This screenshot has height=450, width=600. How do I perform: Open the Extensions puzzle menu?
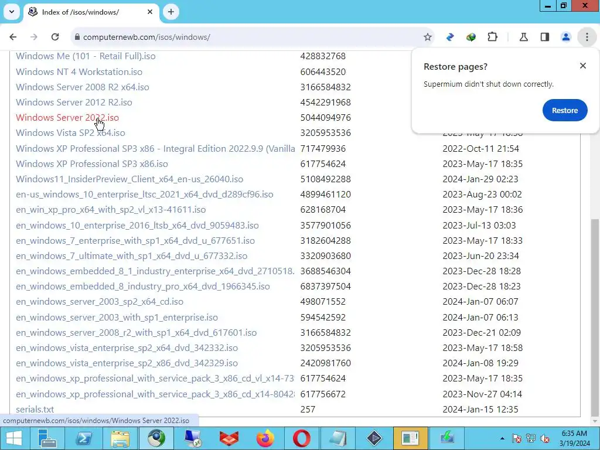[492, 37]
